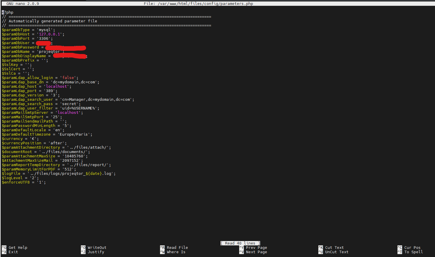Click the Get Help shortcut in the nano footer
This screenshot has height=257, width=435.
[x=18, y=248]
